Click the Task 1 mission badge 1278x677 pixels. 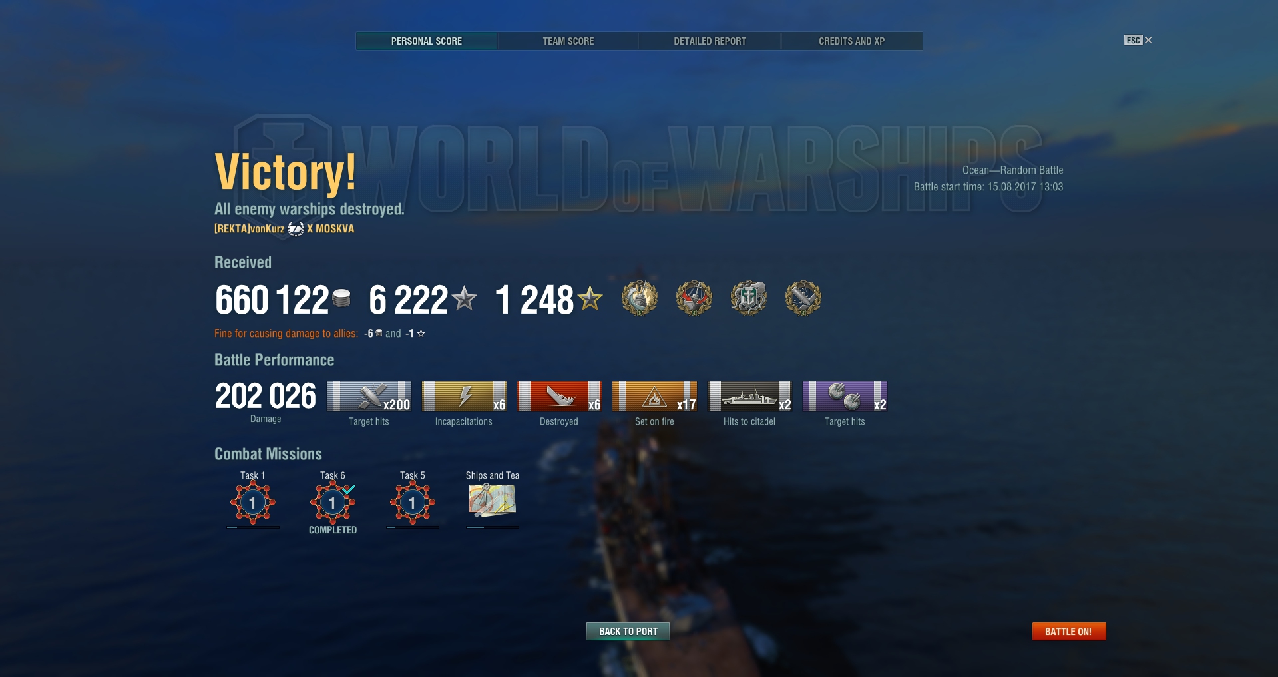(253, 503)
